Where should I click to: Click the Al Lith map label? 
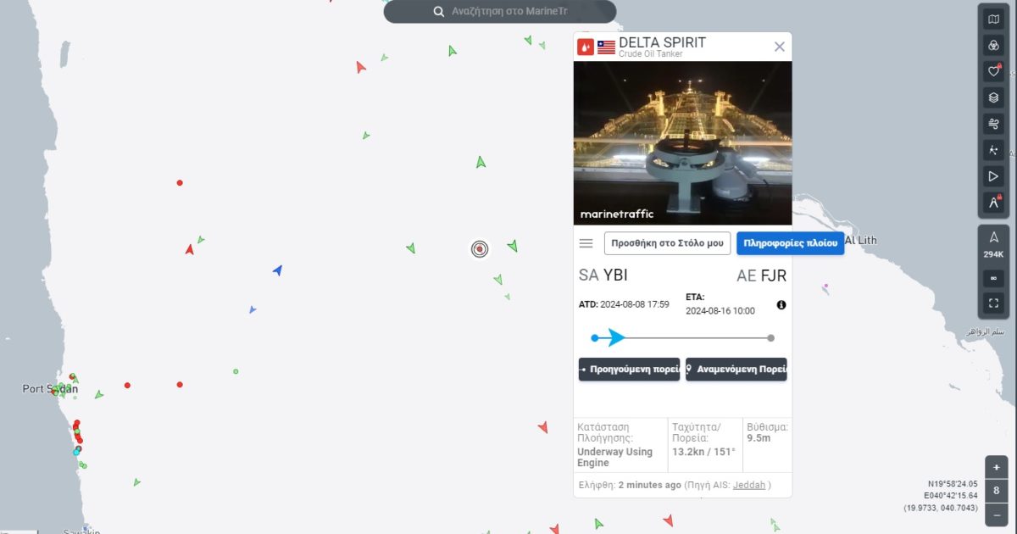coord(861,241)
